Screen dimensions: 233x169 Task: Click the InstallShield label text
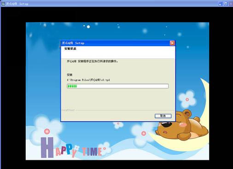[x=68, y=110]
